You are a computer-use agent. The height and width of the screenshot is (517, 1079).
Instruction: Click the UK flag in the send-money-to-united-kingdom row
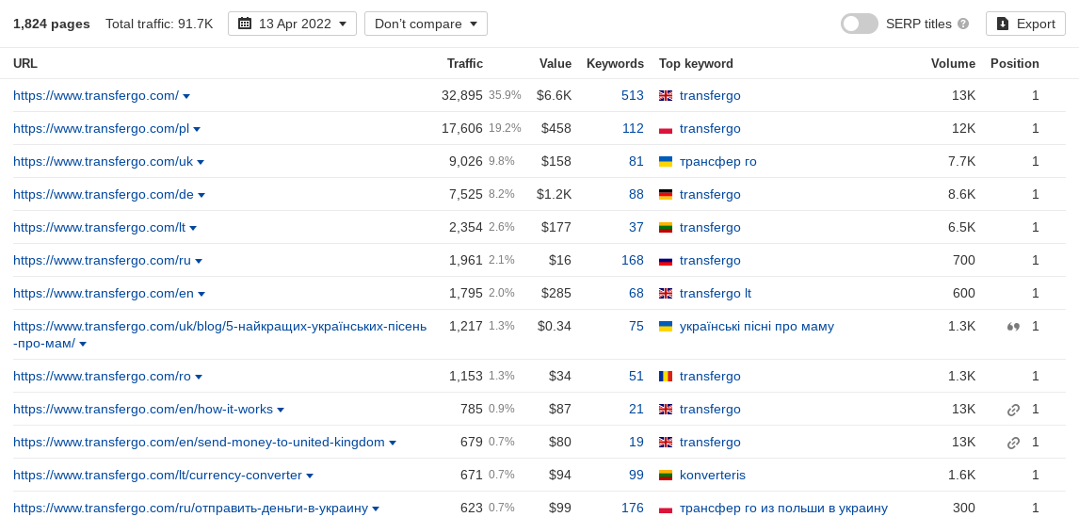(x=666, y=443)
